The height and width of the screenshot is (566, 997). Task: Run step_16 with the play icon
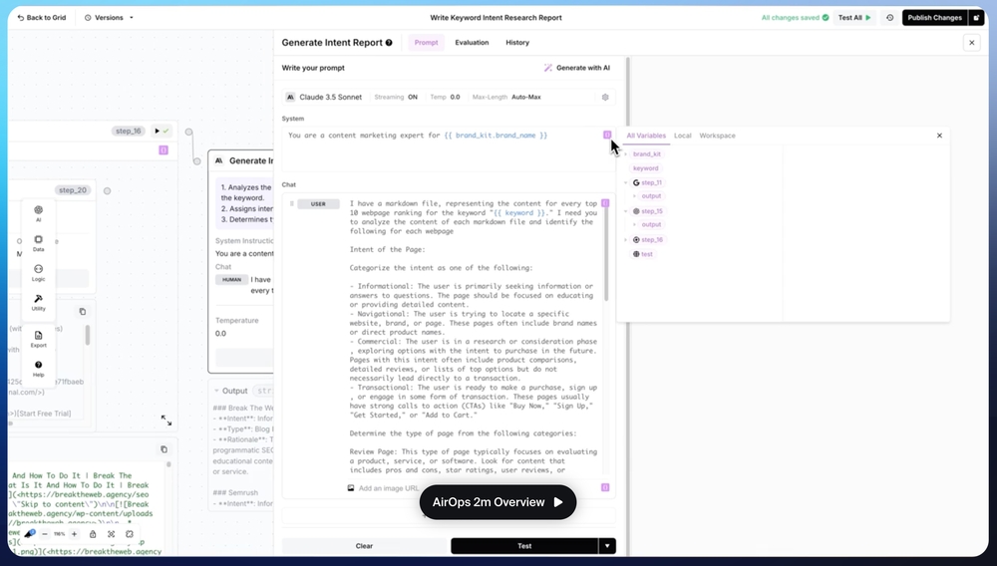[158, 131]
